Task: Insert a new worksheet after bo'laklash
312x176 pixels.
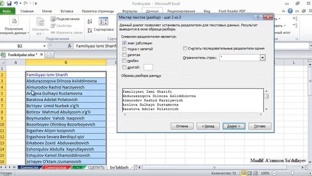Action: click(135, 167)
